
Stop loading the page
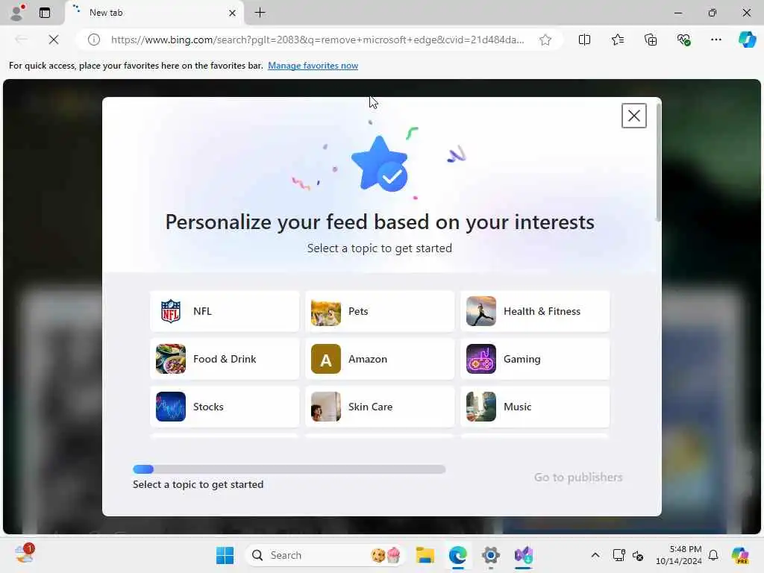[x=54, y=40]
